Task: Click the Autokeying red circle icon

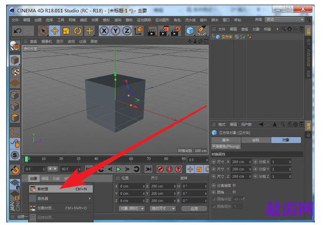Action: coord(169,170)
